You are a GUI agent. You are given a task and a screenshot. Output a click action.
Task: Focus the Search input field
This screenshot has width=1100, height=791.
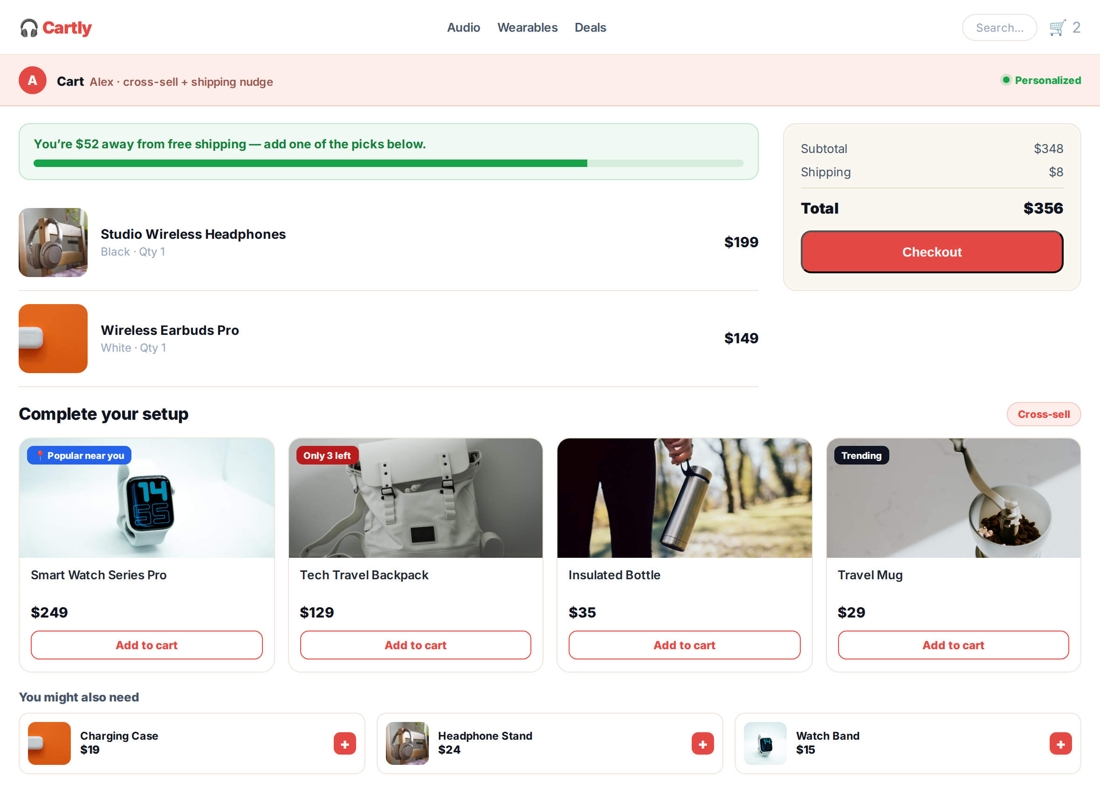pyautogui.click(x=1000, y=28)
